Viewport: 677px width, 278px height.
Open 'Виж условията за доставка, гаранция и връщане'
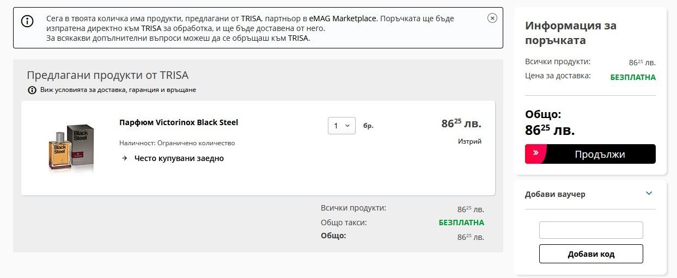pyautogui.click(x=118, y=90)
